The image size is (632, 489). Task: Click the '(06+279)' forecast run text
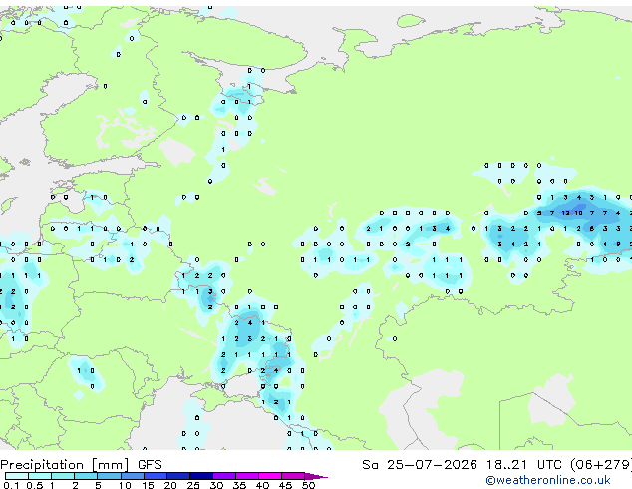click(601, 465)
